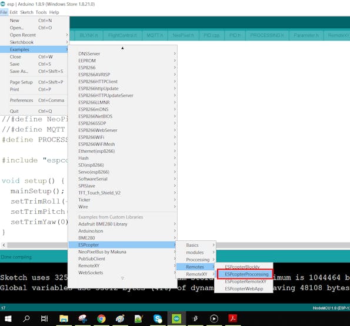Open the Help menu
This screenshot has width=350, height=326.
click(54, 12)
